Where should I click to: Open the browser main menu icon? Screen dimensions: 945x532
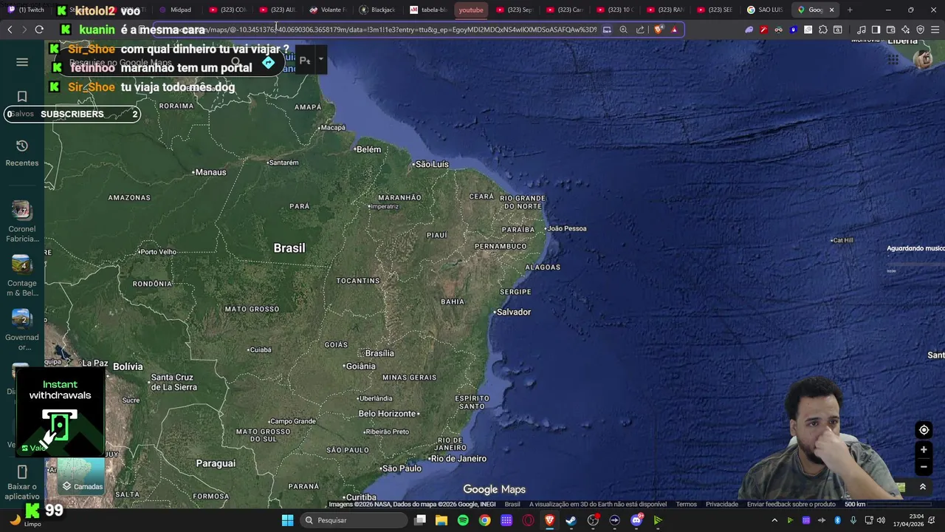[935, 30]
